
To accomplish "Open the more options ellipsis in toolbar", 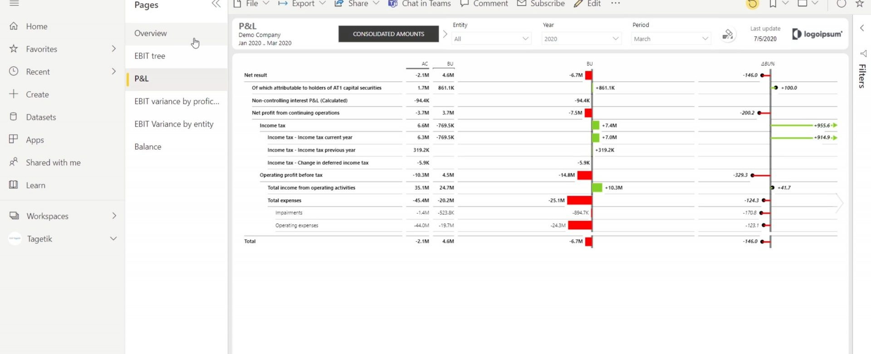I will pyautogui.click(x=615, y=4).
